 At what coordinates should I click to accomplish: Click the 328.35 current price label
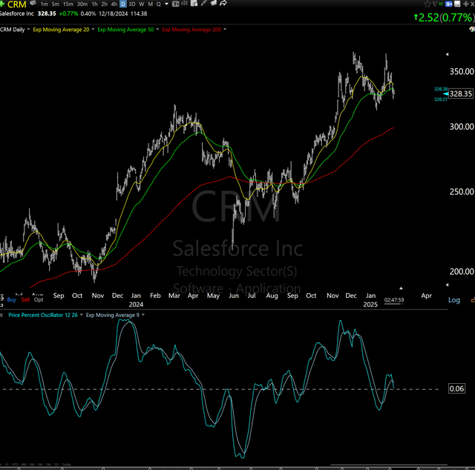pos(460,94)
